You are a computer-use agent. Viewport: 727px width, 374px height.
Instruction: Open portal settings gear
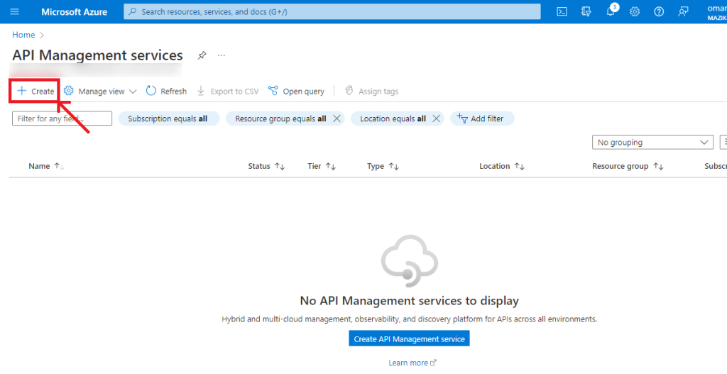pyautogui.click(x=635, y=11)
